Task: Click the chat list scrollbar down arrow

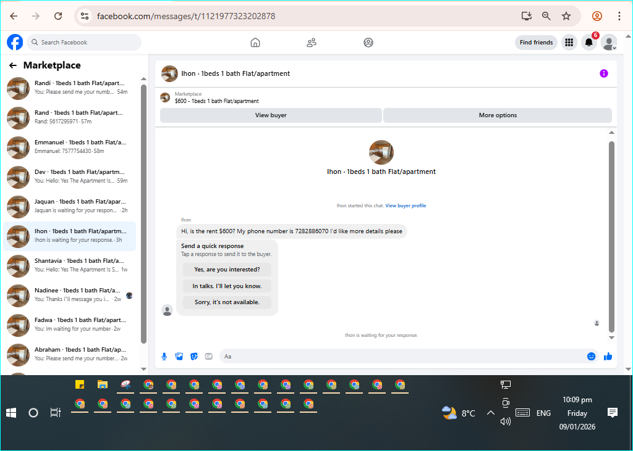Action: click(143, 369)
